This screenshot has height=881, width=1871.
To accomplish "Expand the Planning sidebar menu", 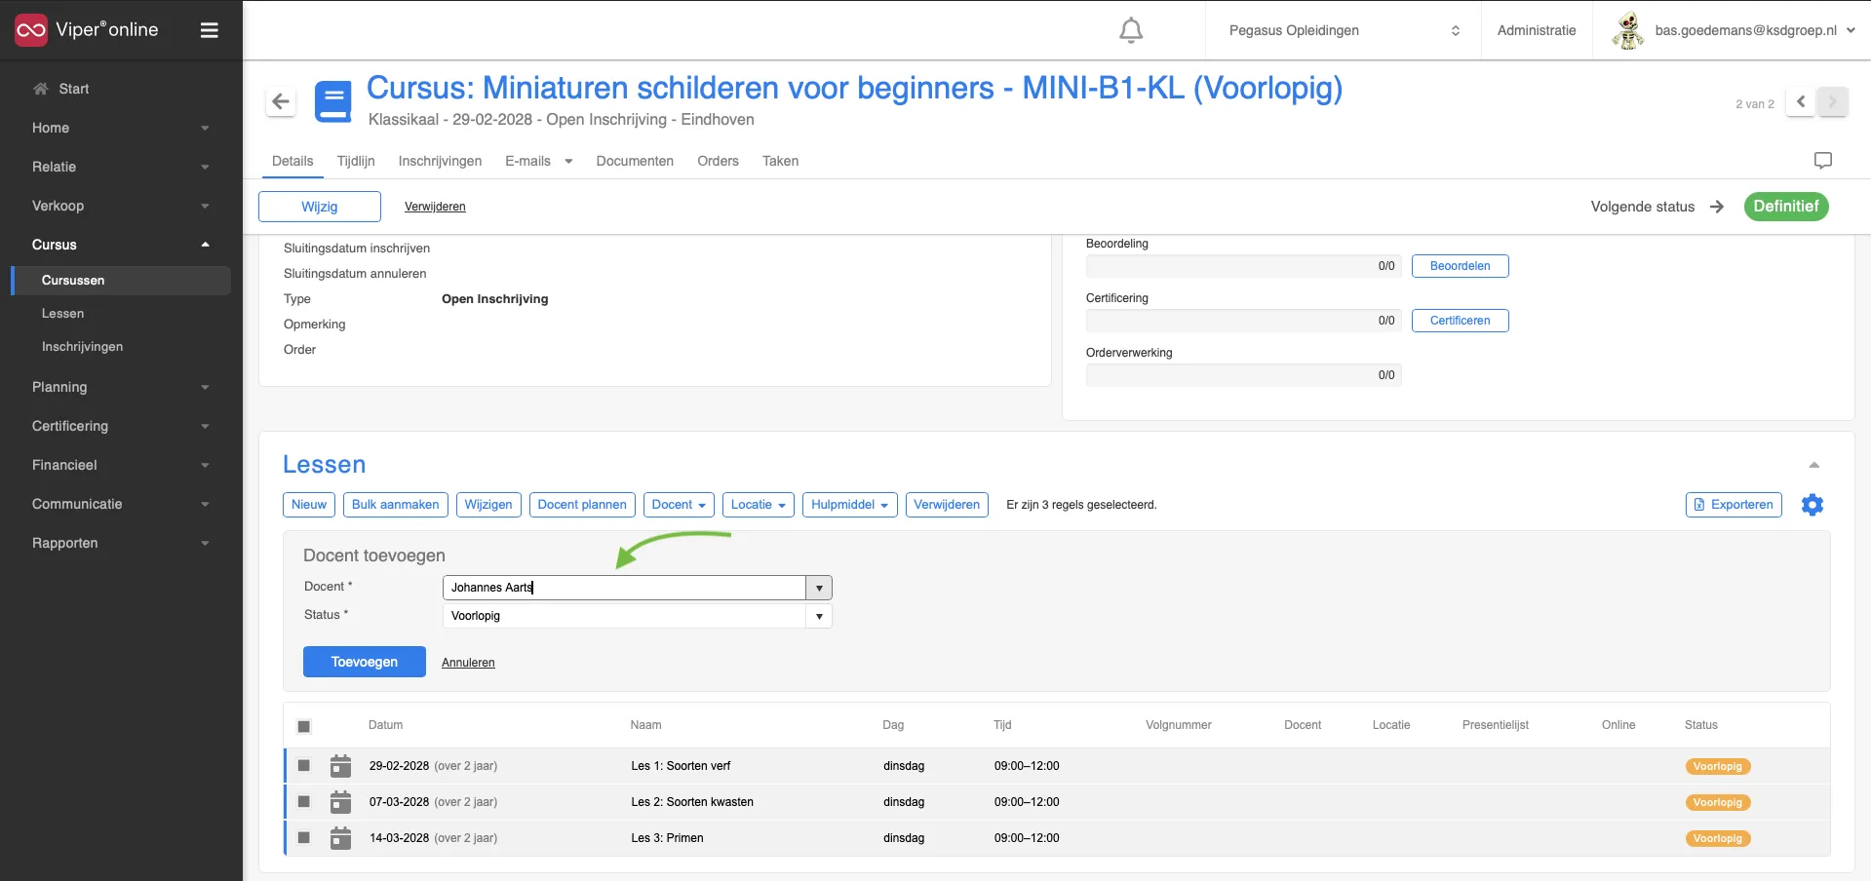I will (121, 387).
